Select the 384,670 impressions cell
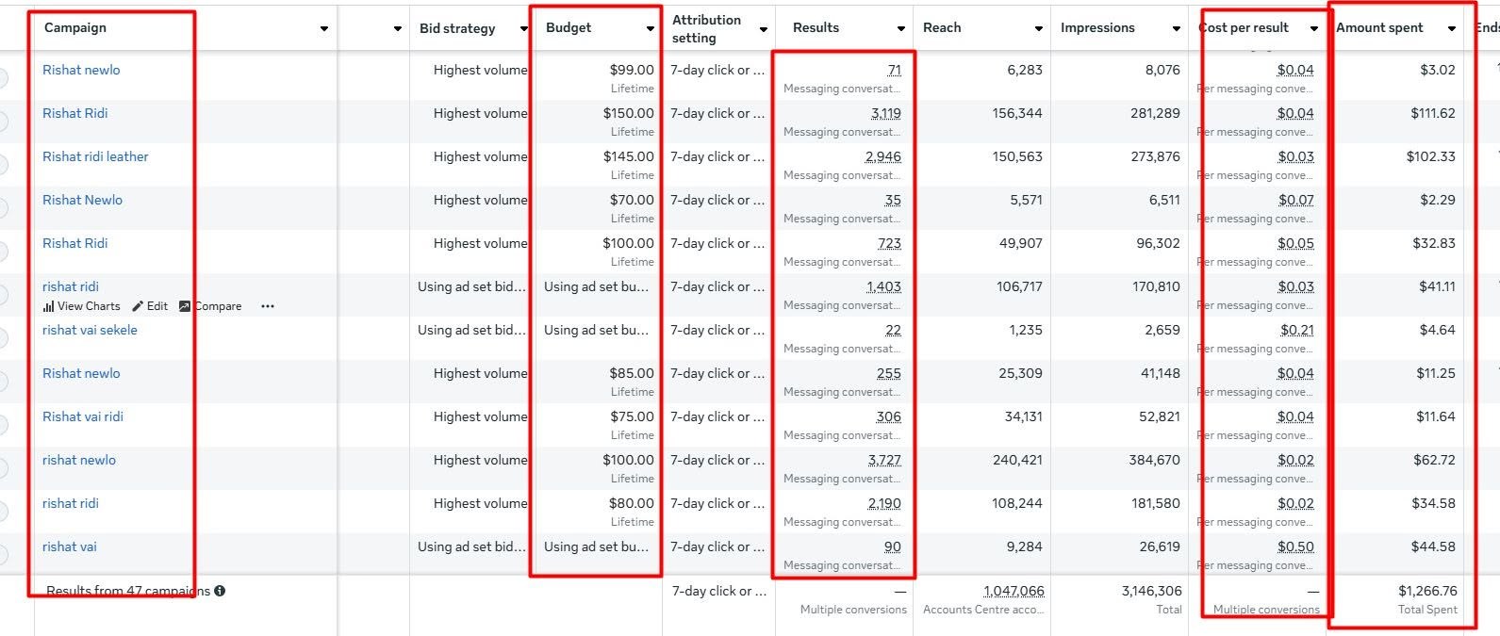 (1154, 460)
